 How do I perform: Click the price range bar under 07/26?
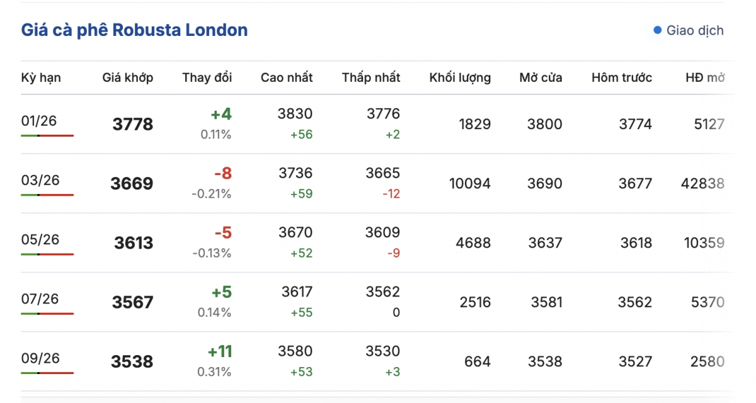[47, 313]
